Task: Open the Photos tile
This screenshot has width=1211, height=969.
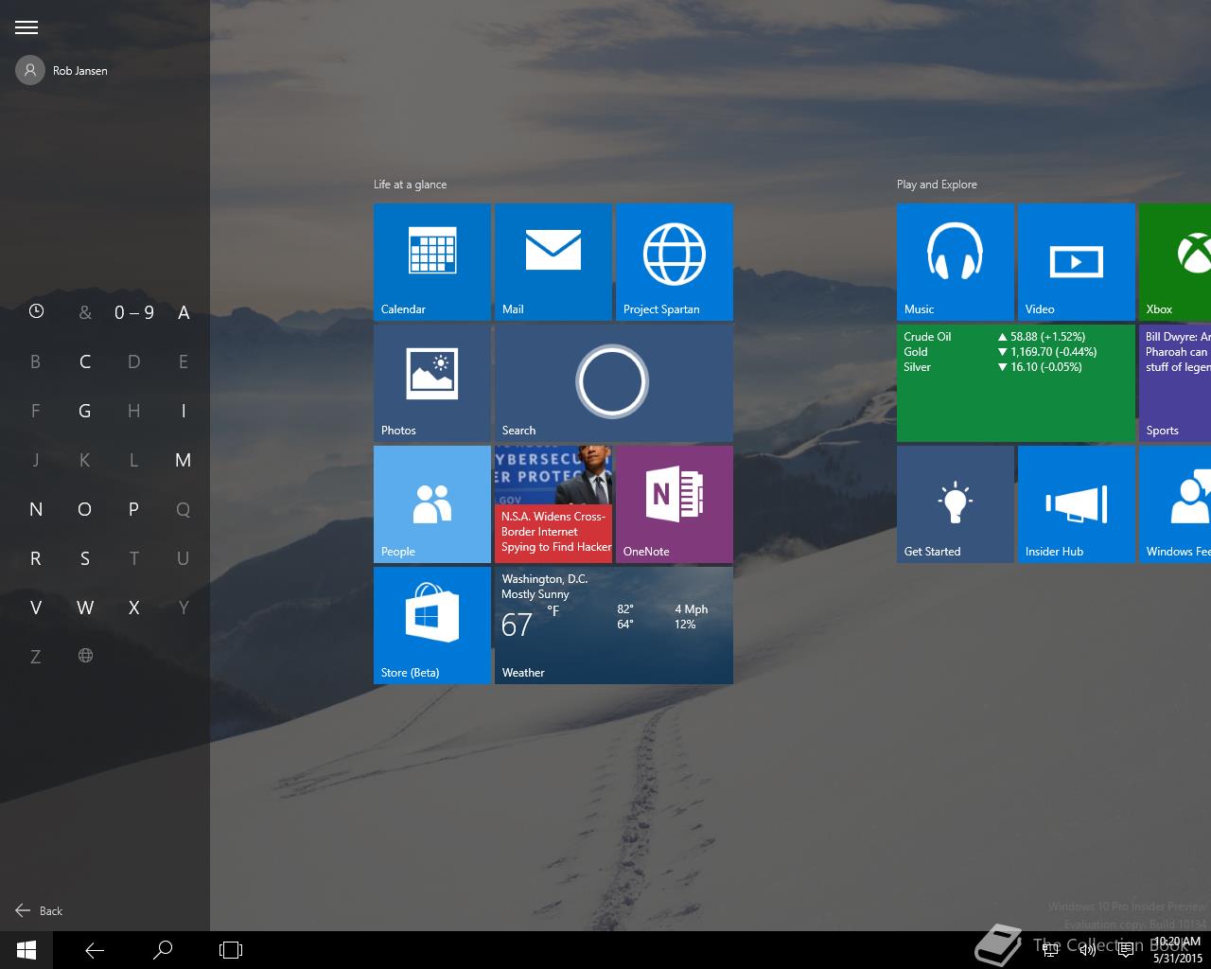Action: tap(432, 383)
